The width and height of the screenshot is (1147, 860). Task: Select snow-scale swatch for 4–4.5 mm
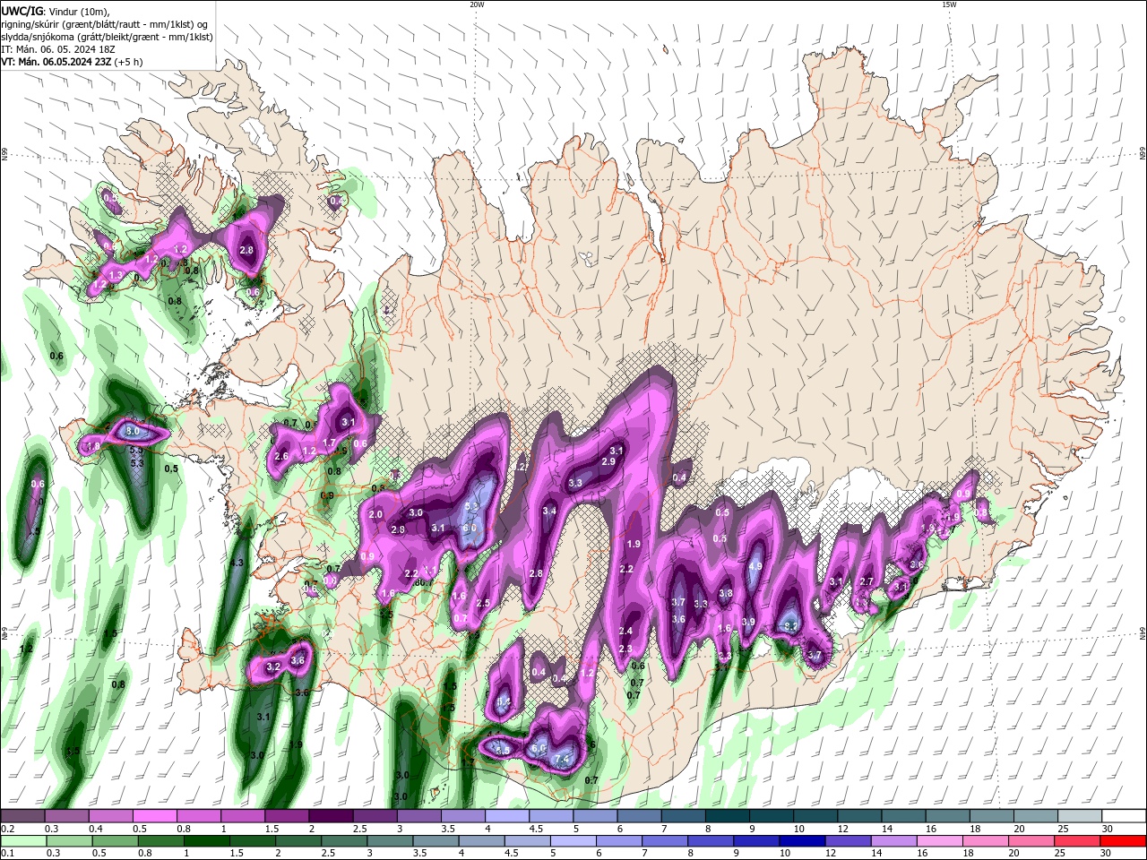(x=506, y=816)
